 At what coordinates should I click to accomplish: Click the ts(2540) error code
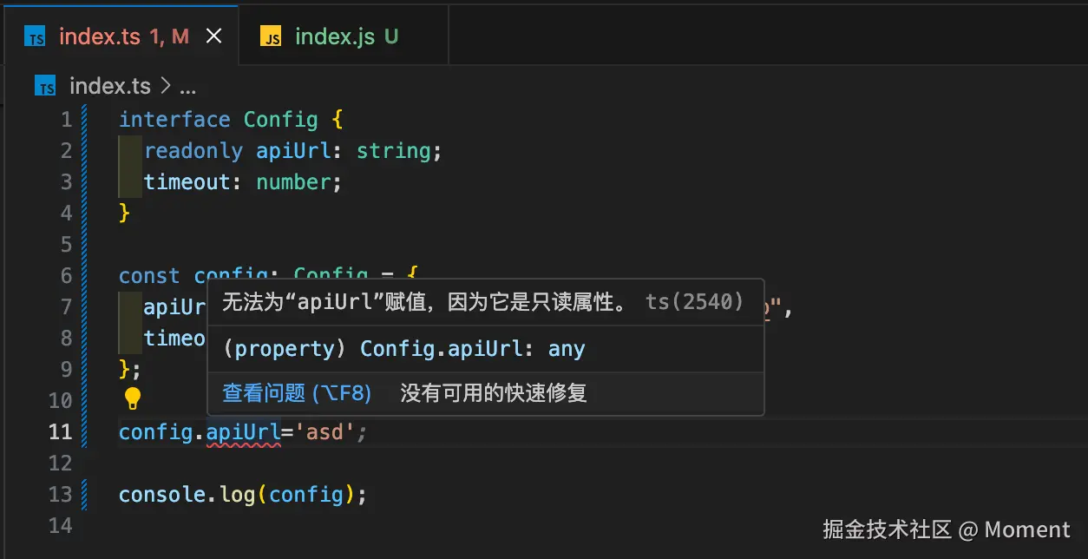[694, 302]
